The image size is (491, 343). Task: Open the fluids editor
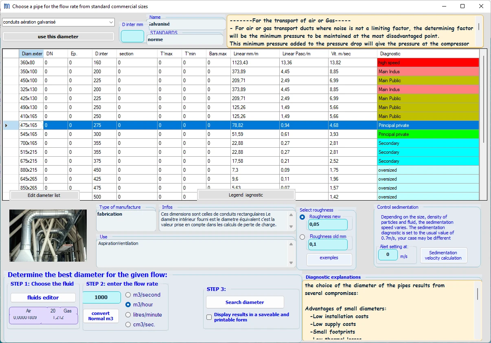pos(43,297)
